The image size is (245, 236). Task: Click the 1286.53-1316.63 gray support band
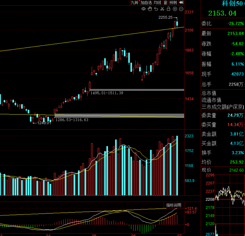tap(119, 115)
